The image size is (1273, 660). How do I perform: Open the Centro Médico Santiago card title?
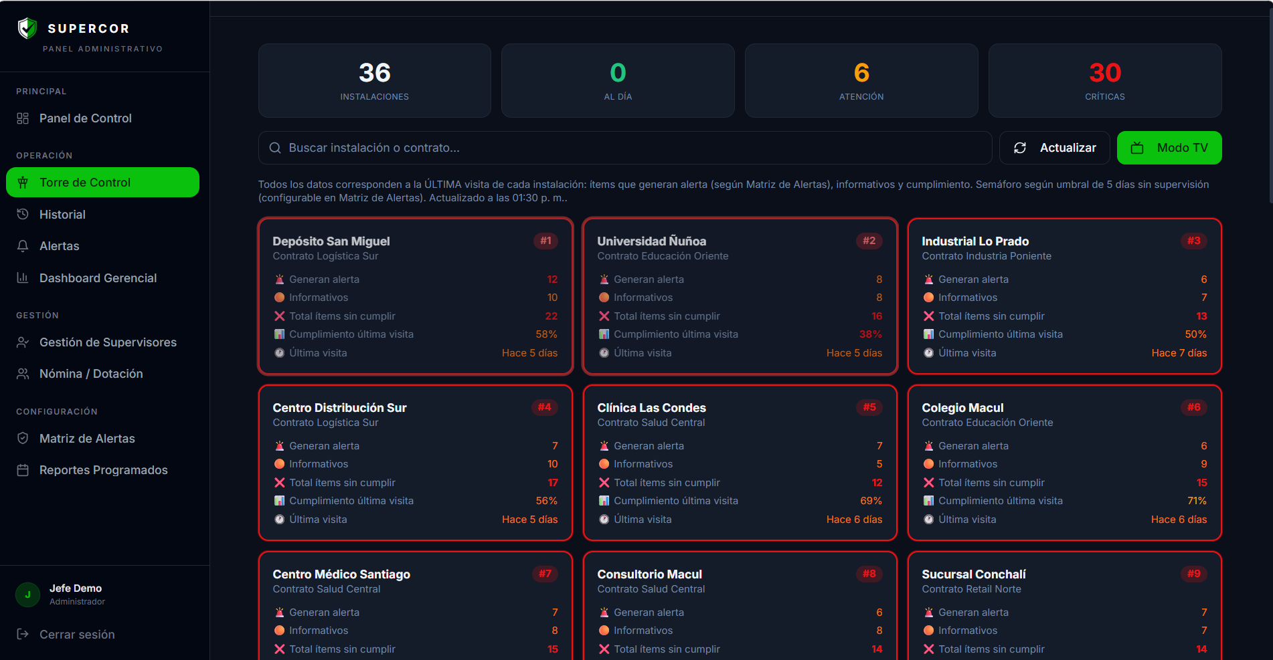tap(341, 574)
